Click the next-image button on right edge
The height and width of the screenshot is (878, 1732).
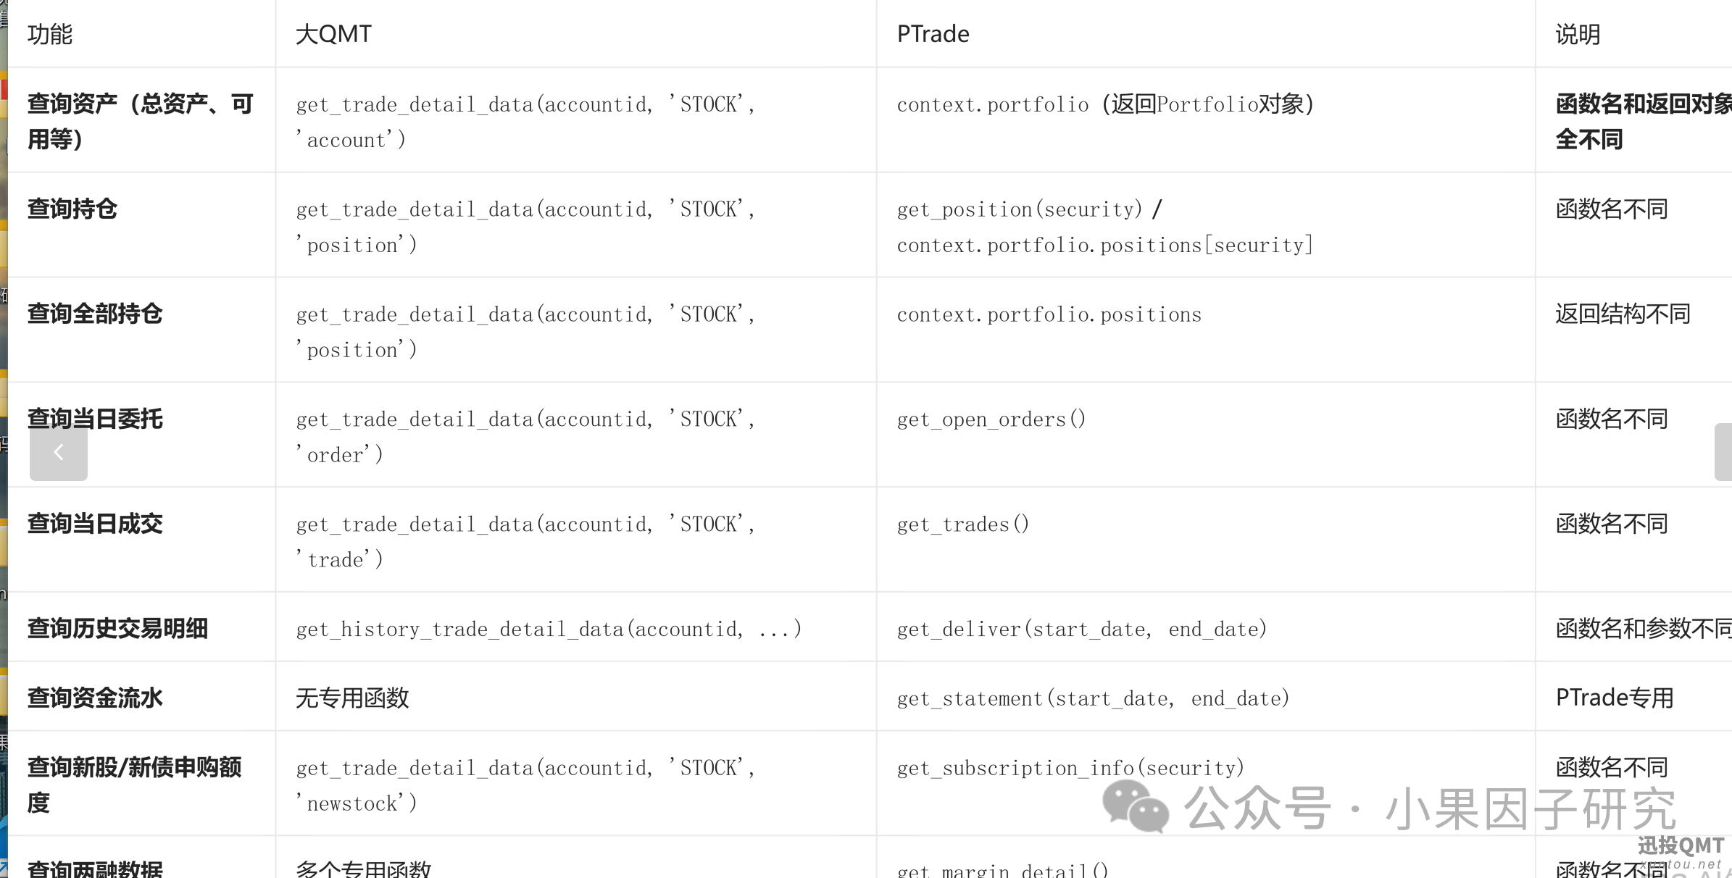[x=1723, y=452]
